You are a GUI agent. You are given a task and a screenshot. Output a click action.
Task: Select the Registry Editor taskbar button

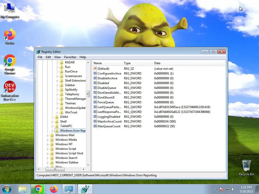click(85, 189)
